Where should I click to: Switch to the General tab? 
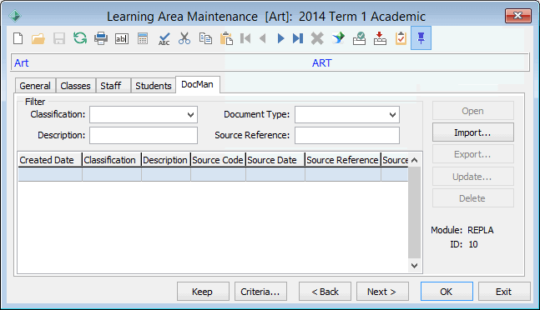tap(35, 86)
